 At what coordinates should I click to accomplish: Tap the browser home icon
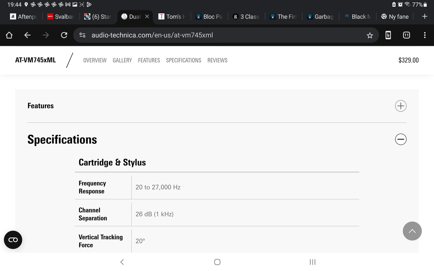(x=9, y=35)
